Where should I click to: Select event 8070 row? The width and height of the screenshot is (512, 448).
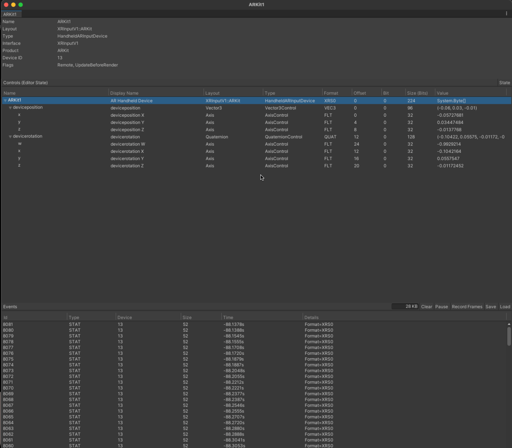[x=254, y=388]
